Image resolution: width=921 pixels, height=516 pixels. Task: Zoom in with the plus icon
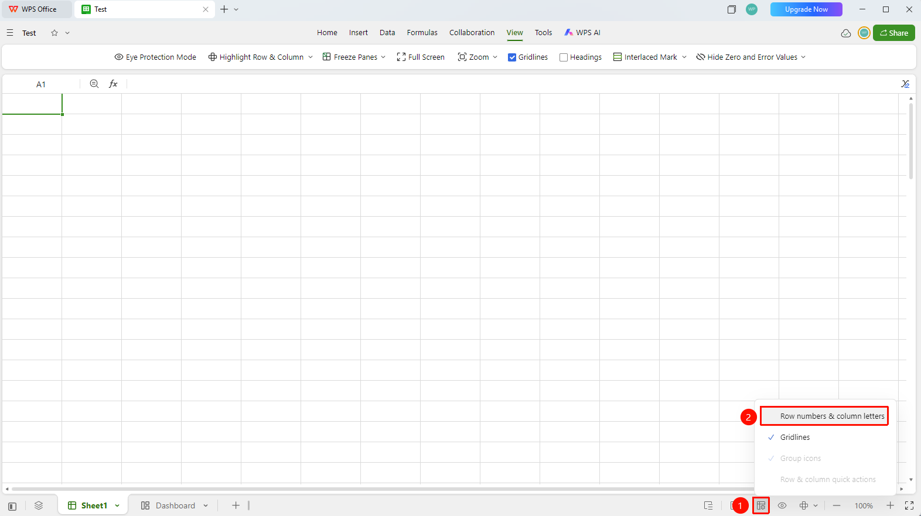[x=890, y=505]
